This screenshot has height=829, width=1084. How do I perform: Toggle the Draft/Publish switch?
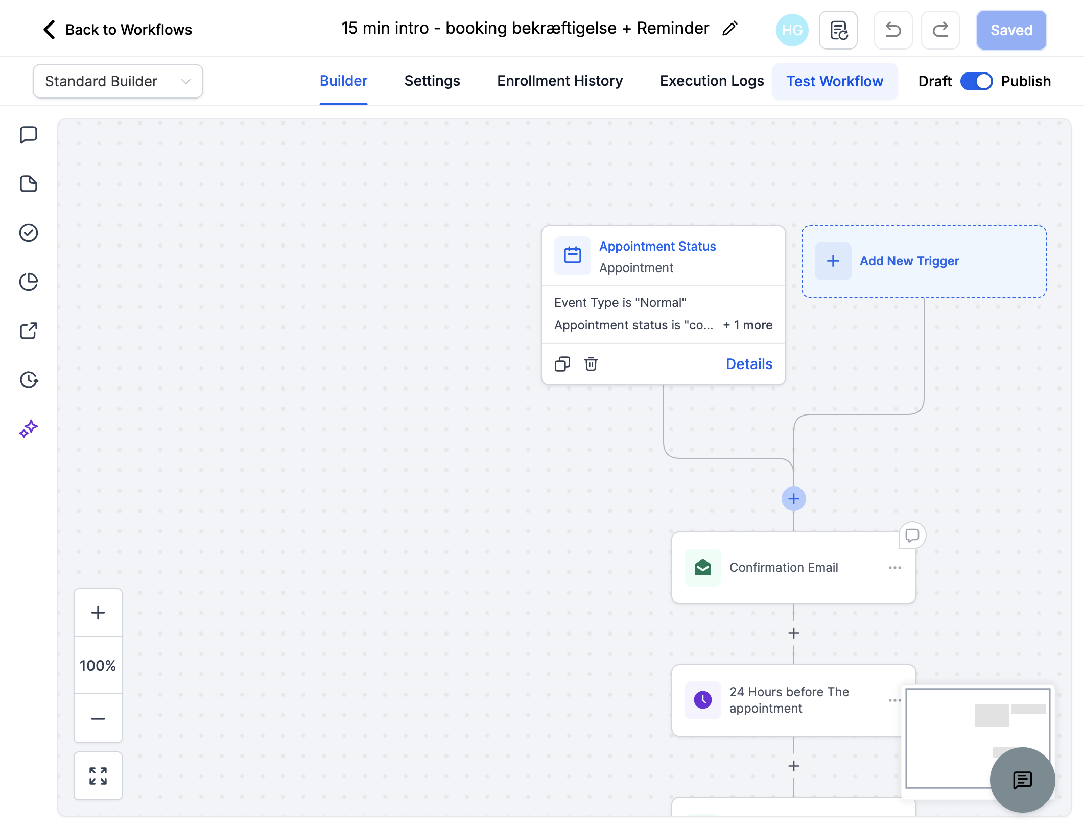click(976, 81)
